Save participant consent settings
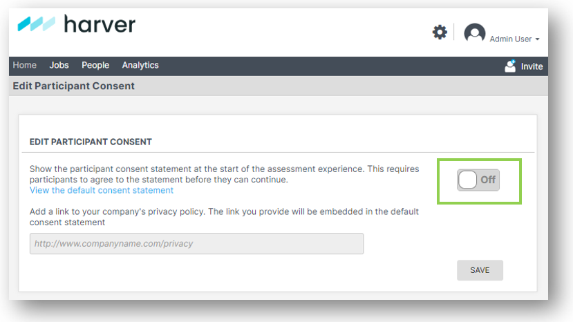This screenshot has width=573, height=322. [x=480, y=270]
